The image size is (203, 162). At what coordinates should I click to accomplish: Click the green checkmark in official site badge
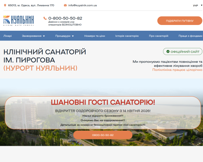(x=168, y=52)
